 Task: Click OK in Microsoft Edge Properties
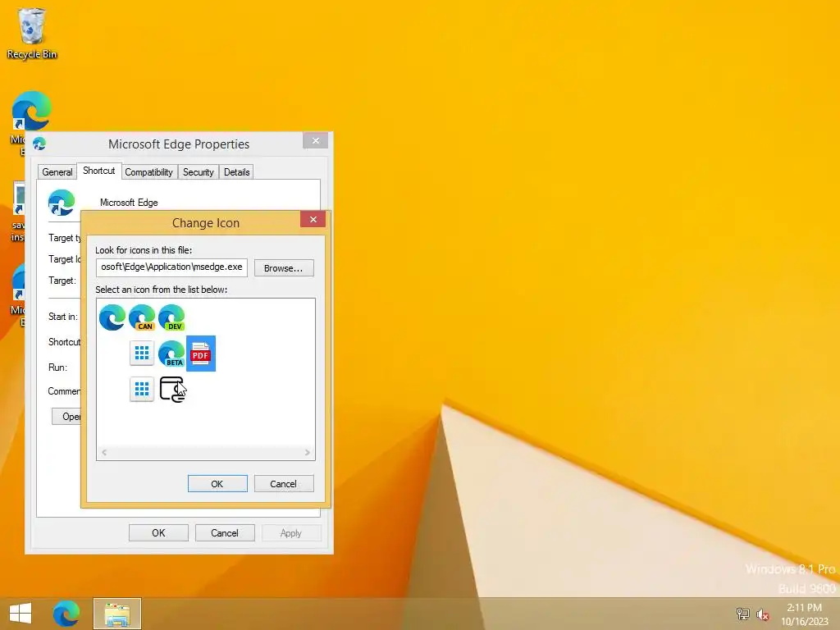pos(158,533)
